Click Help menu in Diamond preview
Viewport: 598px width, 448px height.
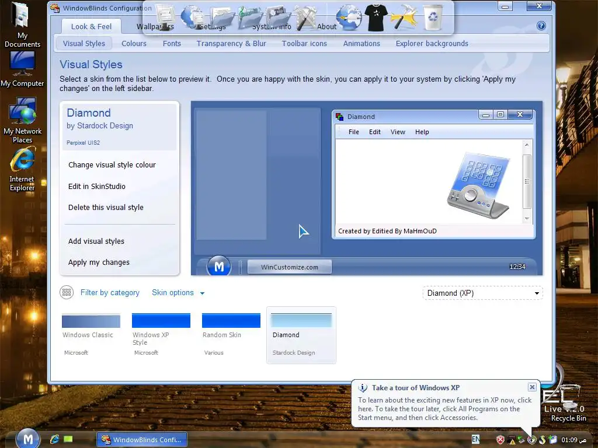422,132
